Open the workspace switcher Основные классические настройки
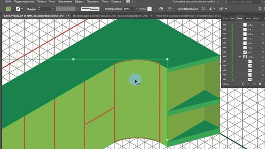 tap(196, 2)
